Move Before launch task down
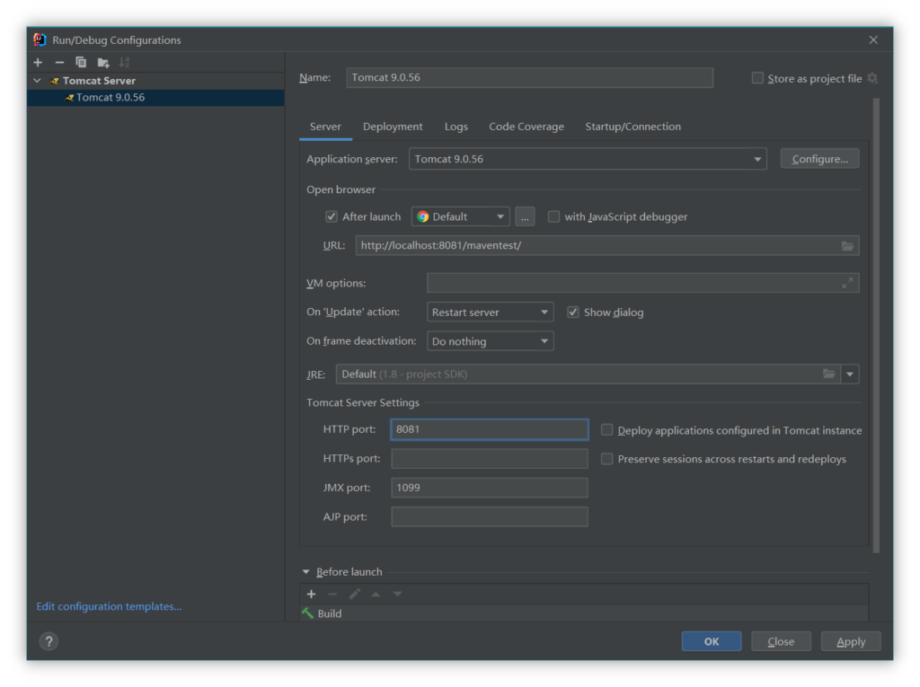The image size is (920, 687). tap(397, 595)
